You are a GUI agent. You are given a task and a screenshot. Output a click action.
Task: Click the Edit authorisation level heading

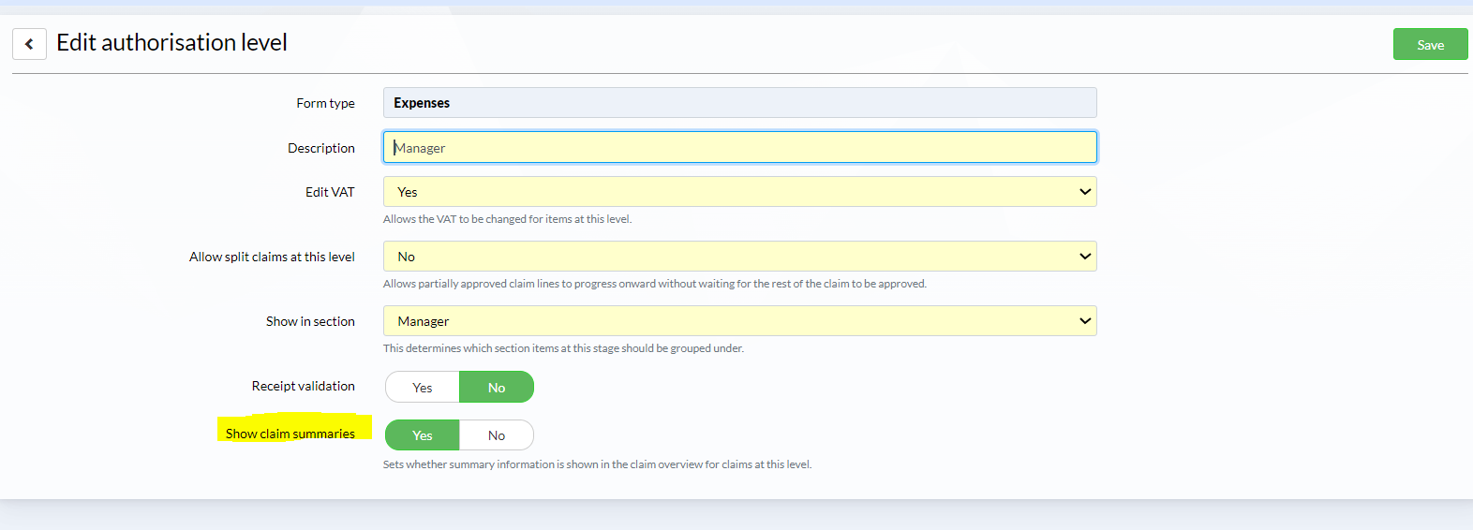click(x=171, y=43)
